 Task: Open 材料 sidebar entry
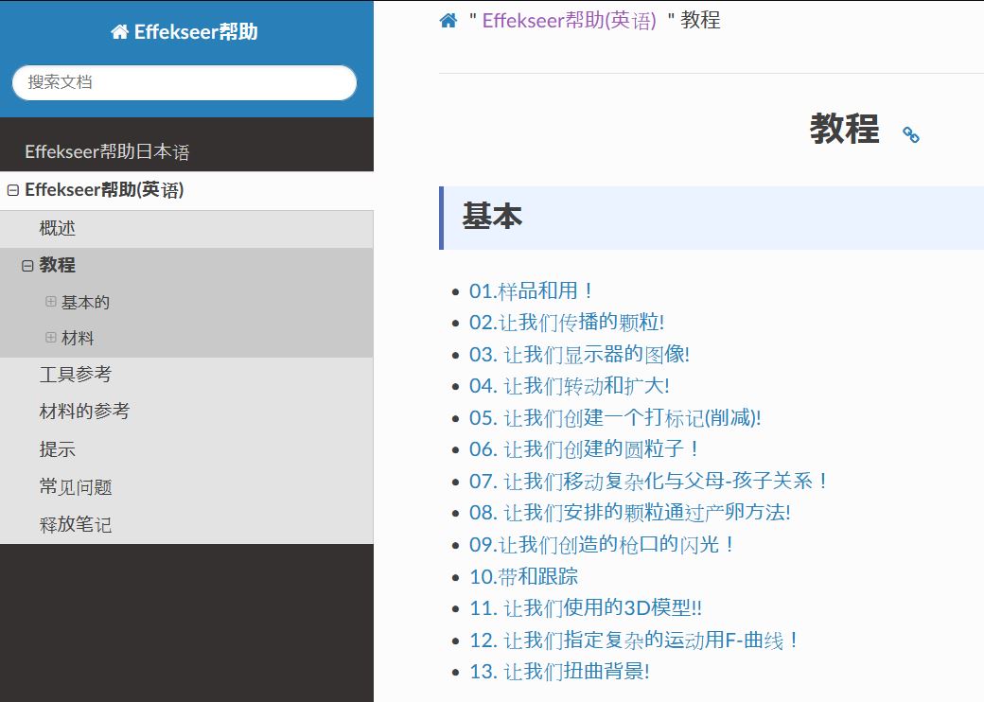(x=78, y=338)
